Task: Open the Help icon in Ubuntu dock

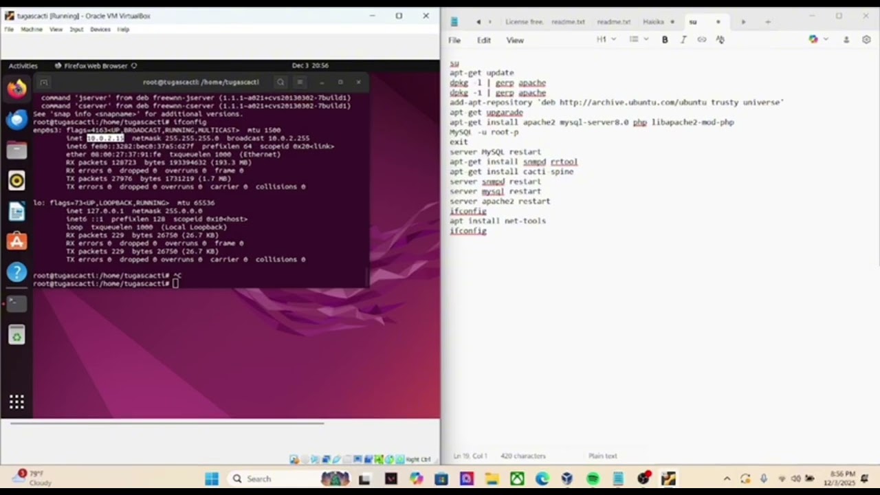Action: 16,272
